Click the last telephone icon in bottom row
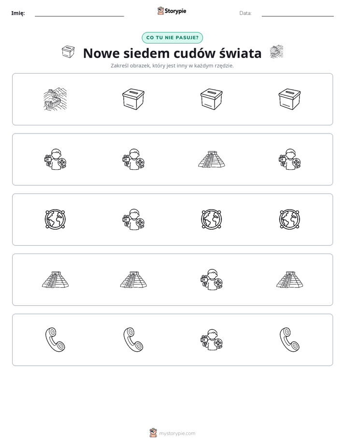Viewport: 345px width, 447px height. click(289, 340)
